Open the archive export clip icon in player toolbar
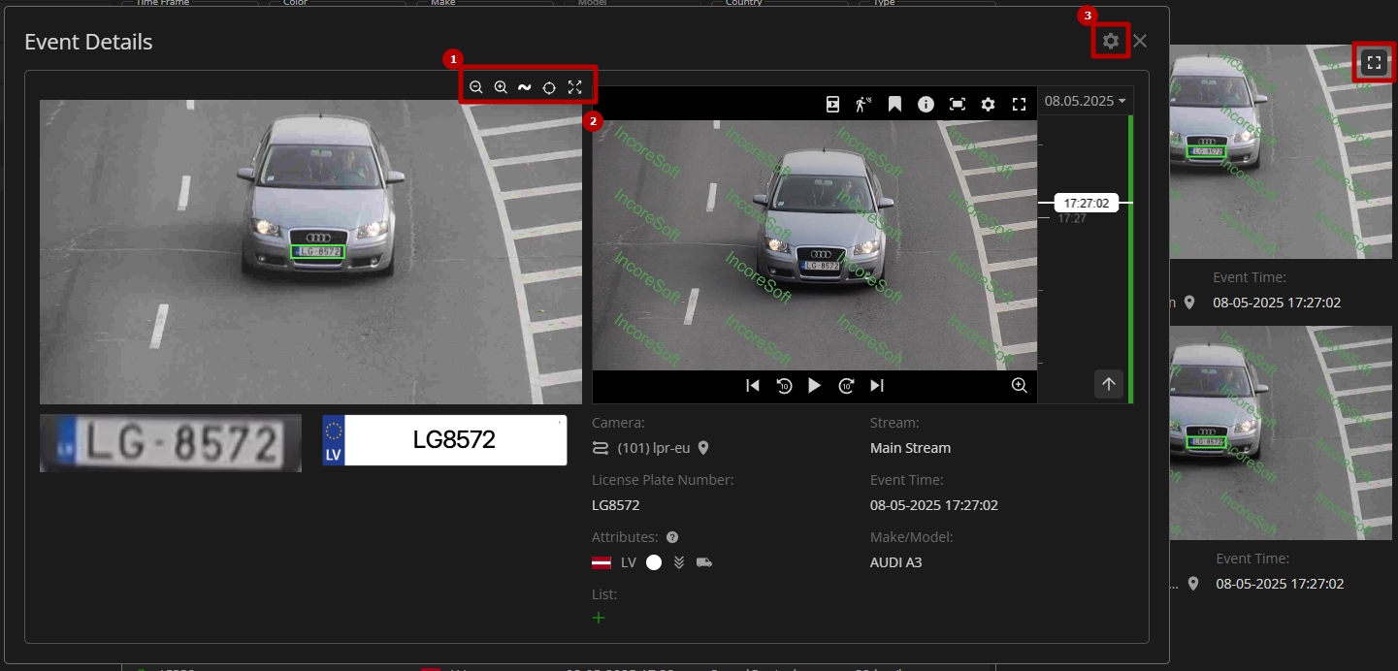 tap(833, 104)
